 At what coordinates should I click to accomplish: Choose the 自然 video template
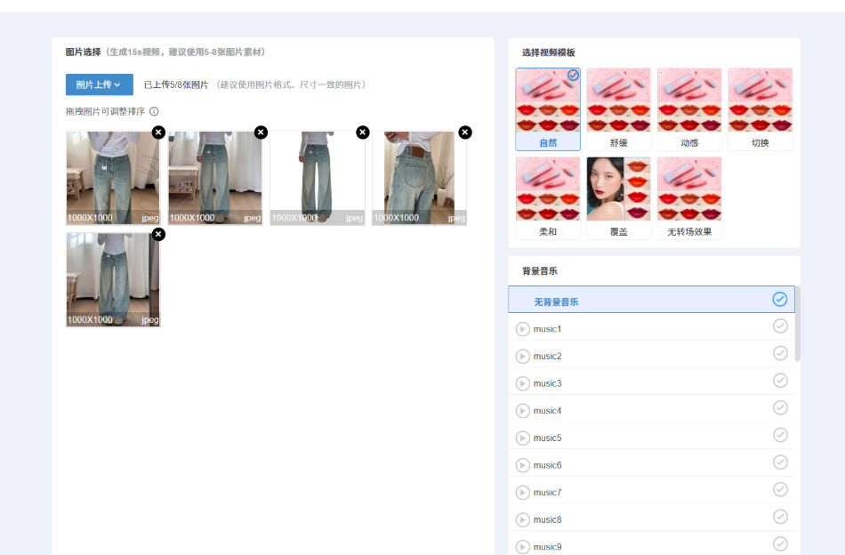pos(548,109)
